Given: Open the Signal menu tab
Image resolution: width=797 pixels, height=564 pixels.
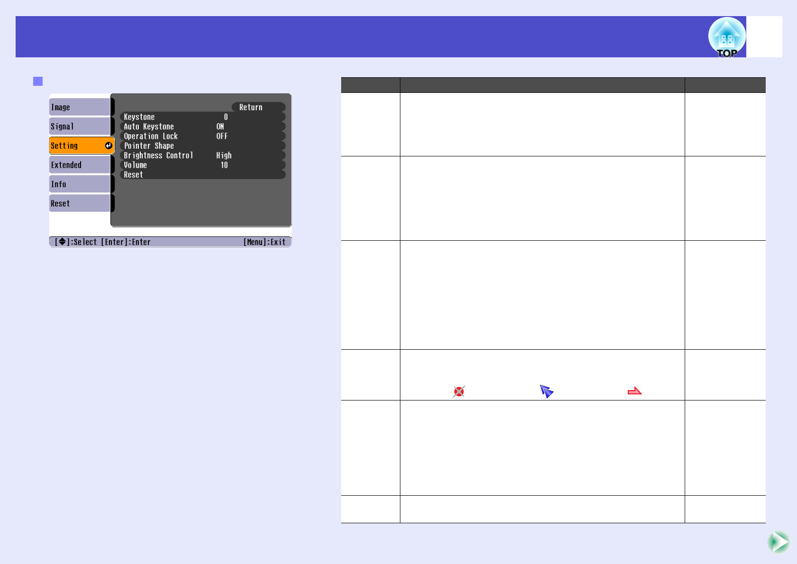Looking at the screenshot, I should click(x=80, y=126).
